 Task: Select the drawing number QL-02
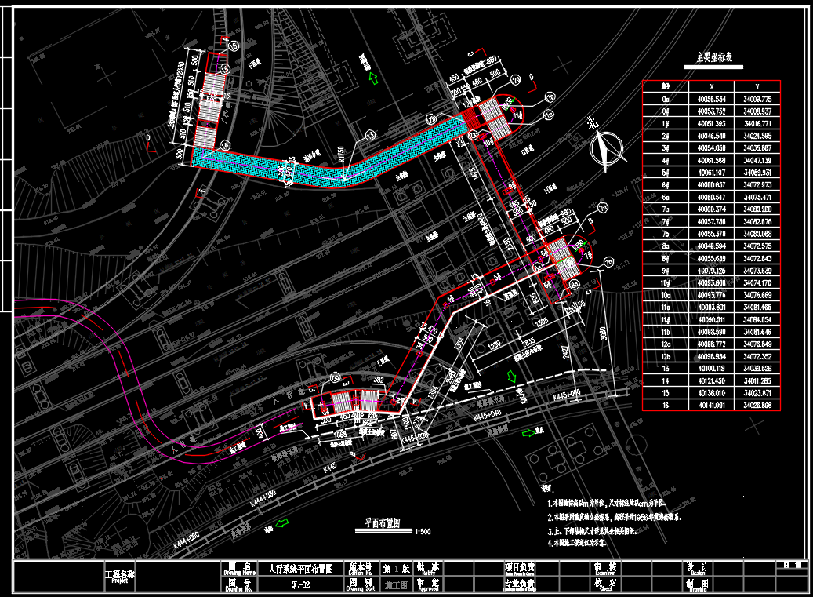(300, 584)
